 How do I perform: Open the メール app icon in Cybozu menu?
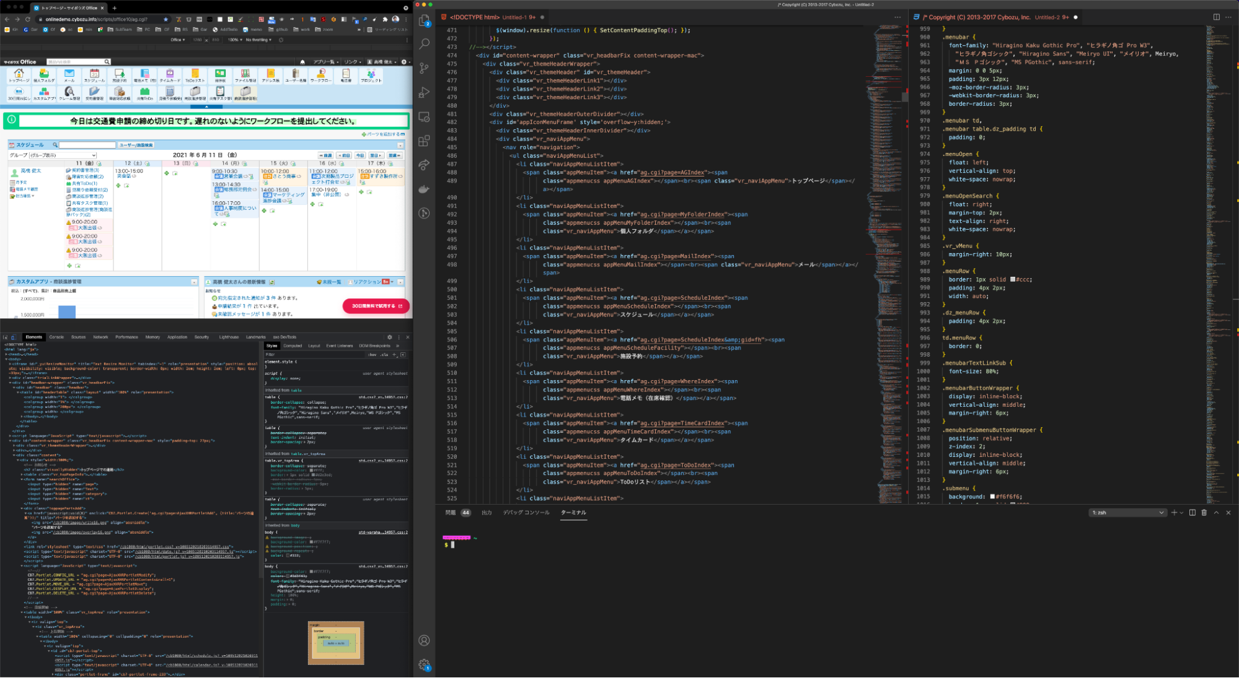tap(69, 76)
